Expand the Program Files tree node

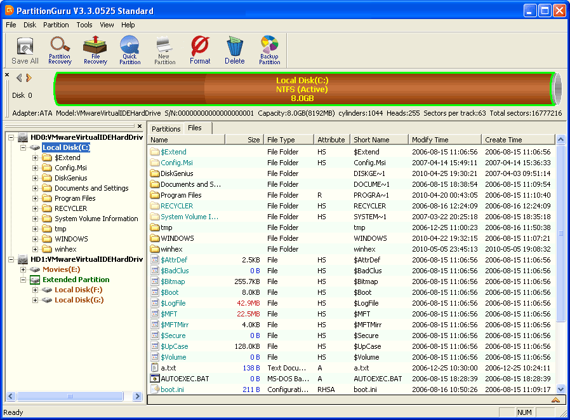(36, 199)
